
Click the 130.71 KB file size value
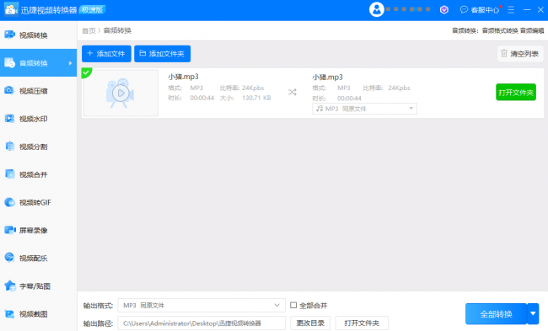256,98
